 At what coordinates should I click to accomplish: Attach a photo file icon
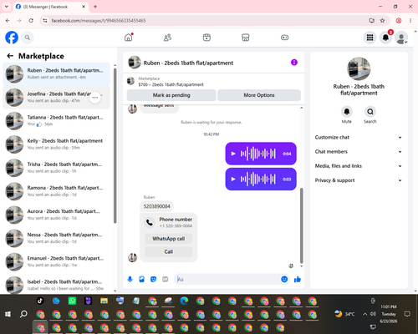pos(141,279)
